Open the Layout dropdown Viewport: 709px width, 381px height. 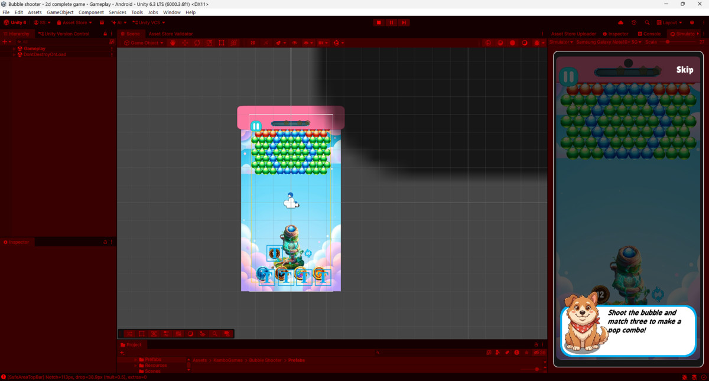[669, 22]
